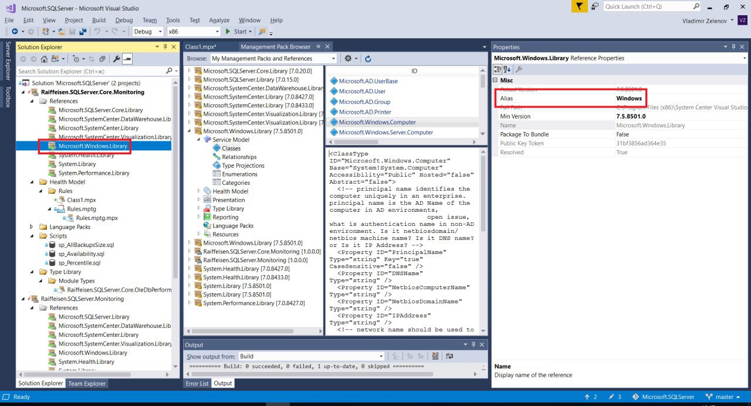Open the master branch selector

[723, 397]
